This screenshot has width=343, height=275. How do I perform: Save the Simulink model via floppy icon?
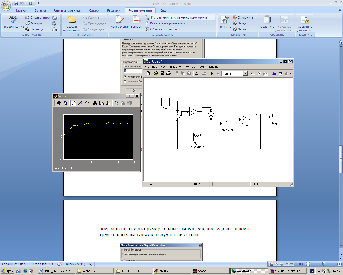[x=162, y=74]
